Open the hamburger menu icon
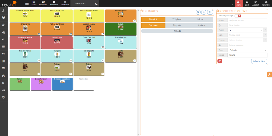This screenshot has width=272, height=136. click(27, 4)
